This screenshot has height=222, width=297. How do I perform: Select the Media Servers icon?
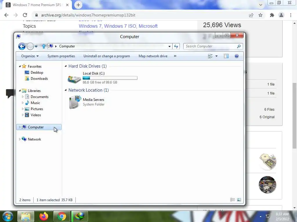[75, 102]
